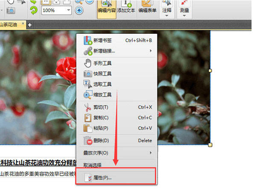Image resolution: width=256 pixels, height=189 pixels.
Task: Click the paragraph 山茶花油的多重美容功效早已经被
Action: pos(38,174)
